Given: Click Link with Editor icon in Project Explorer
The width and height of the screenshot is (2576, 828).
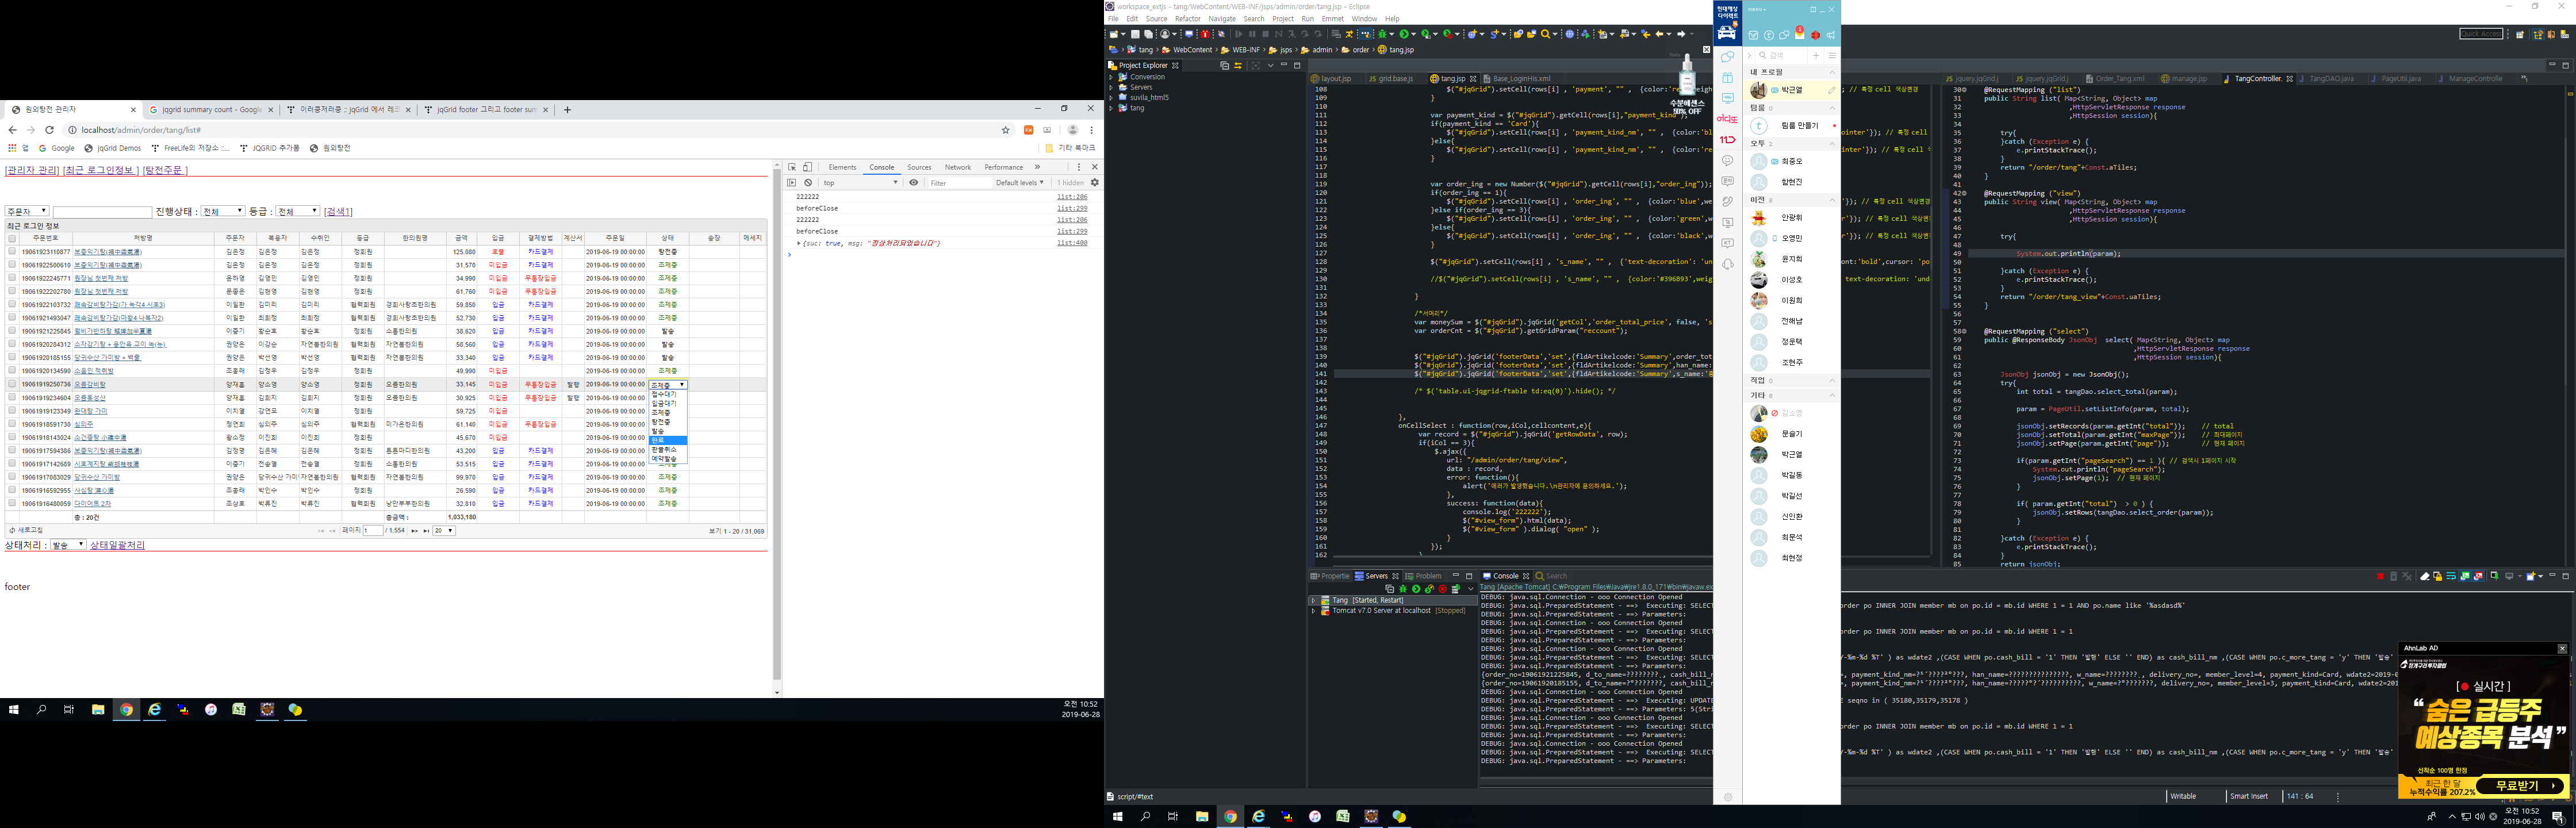Looking at the screenshot, I should [x=1238, y=66].
